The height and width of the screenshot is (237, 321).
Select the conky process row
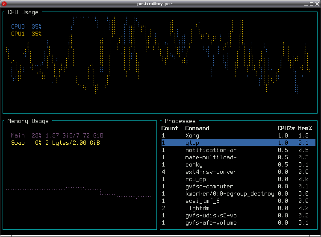click(239, 164)
